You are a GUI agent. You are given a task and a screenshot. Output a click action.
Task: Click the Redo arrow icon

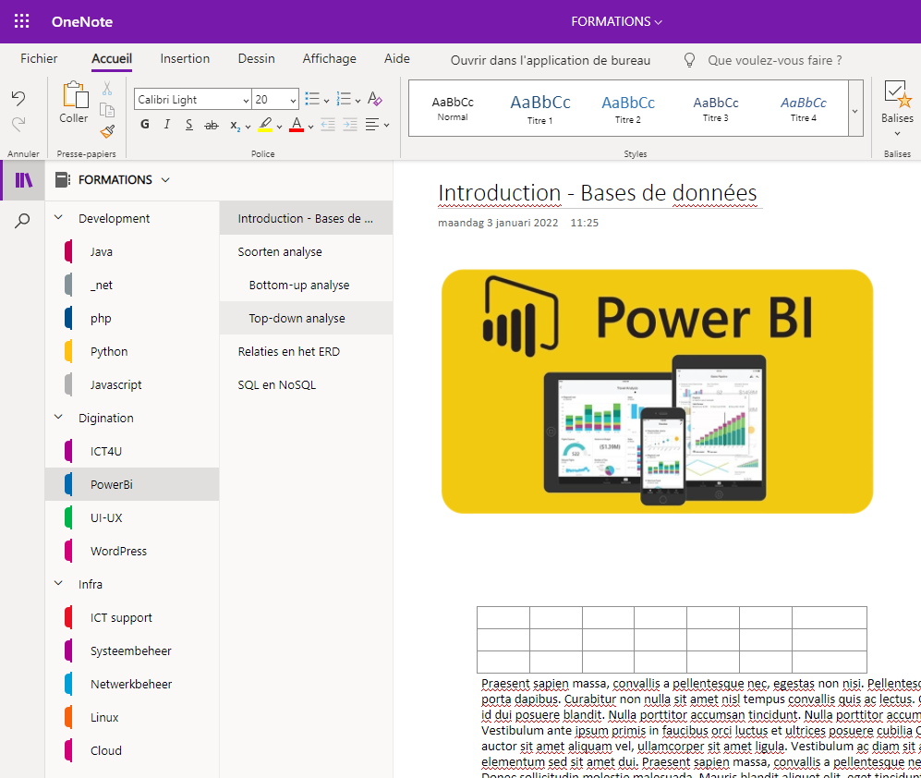click(18, 124)
